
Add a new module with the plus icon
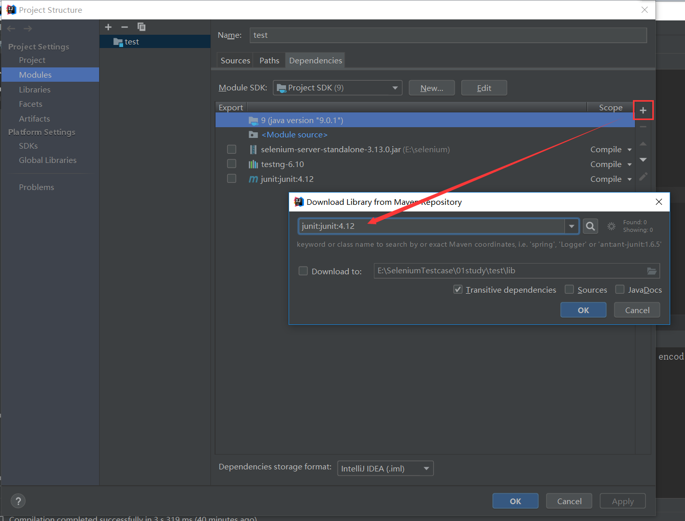[108, 27]
